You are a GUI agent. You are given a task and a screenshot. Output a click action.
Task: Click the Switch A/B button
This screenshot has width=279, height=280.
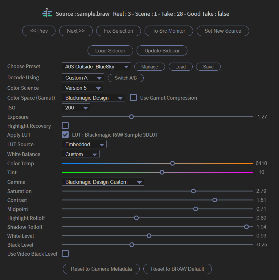125,78
